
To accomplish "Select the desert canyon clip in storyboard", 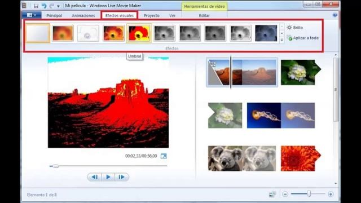I will click(242, 72).
